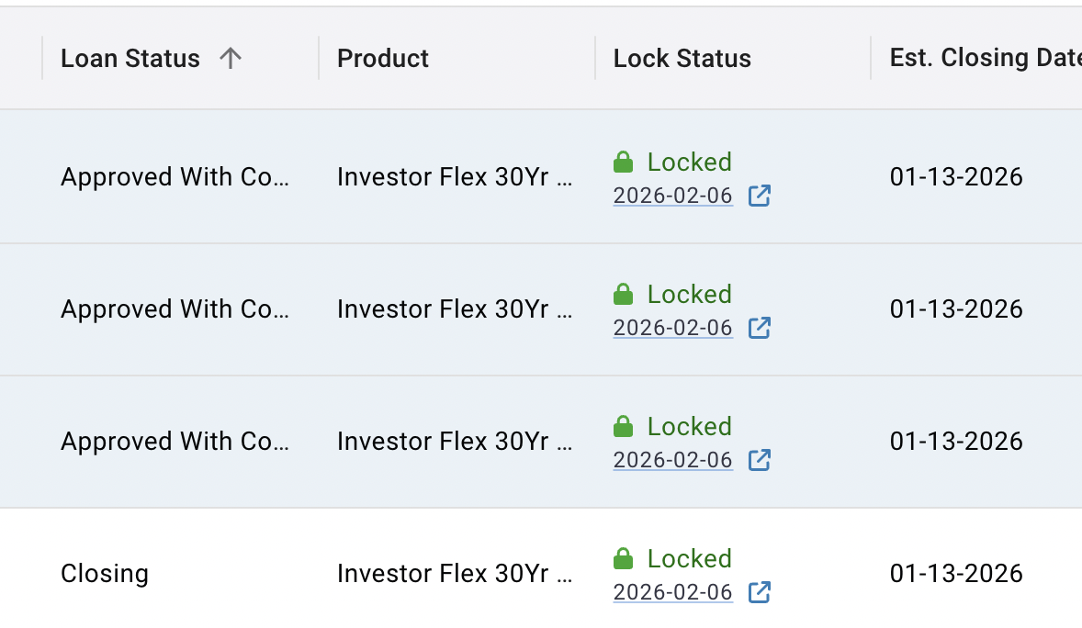Click the sort arrow beside Loan Status
This screenshot has width=1082, height=628.
click(231, 58)
